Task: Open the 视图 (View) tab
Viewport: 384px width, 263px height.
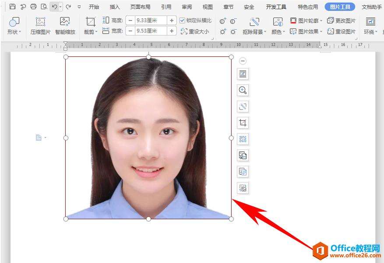Action: pyautogui.click(x=208, y=7)
